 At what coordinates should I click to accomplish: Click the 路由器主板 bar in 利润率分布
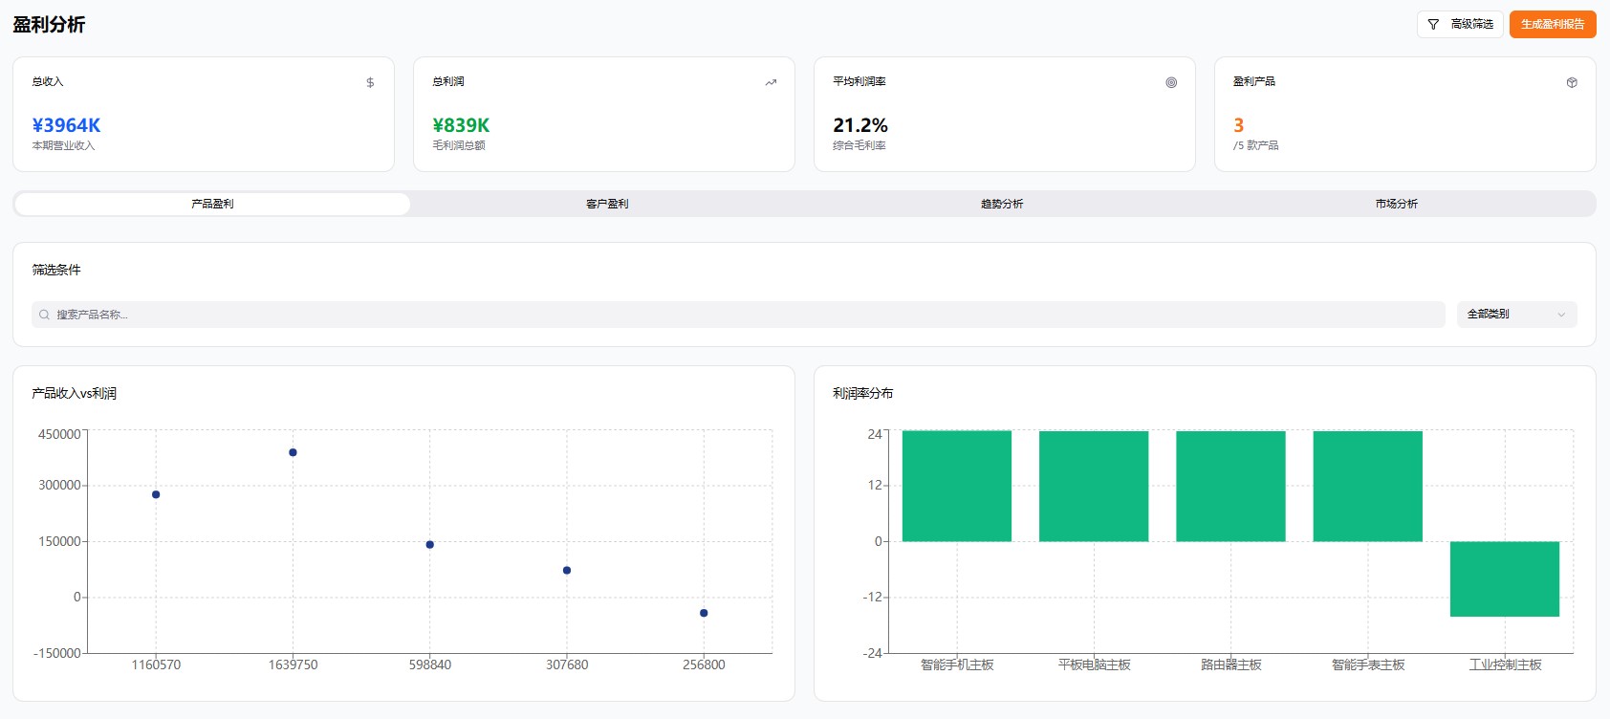coord(1230,486)
